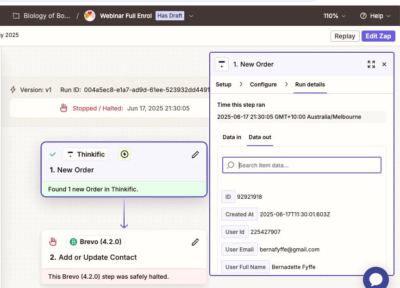Expand the Has Draft version dropdown
This screenshot has height=288, width=400.
tap(191, 16)
